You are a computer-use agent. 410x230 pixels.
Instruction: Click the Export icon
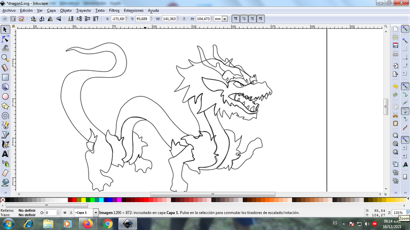point(396,74)
